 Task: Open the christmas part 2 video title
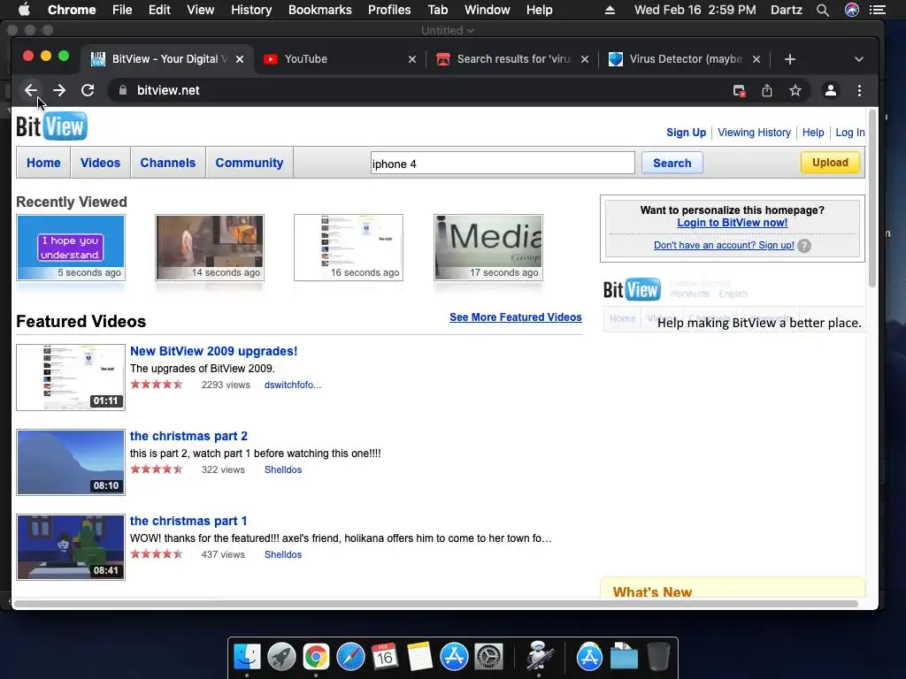click(x=188, y=436)
